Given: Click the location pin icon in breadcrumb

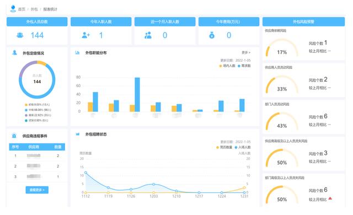Looking at the screenshot, I should pos(13,9).
